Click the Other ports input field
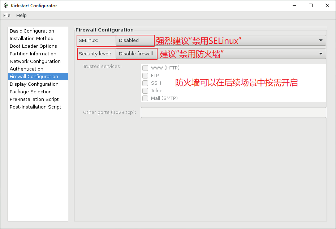 click(x=233, y=113)
